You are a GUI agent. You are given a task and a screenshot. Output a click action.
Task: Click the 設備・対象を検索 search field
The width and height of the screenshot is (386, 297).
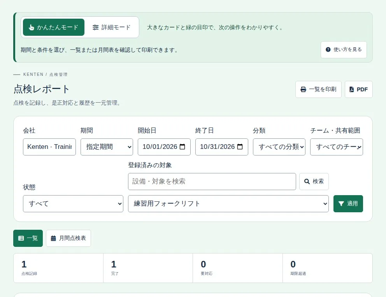(x=212, y=182)
